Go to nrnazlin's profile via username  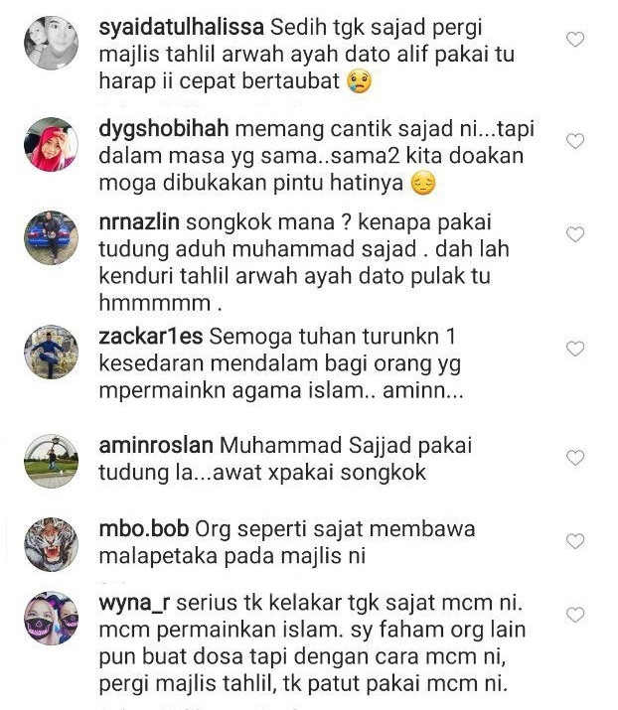click(x=139, y=222)
